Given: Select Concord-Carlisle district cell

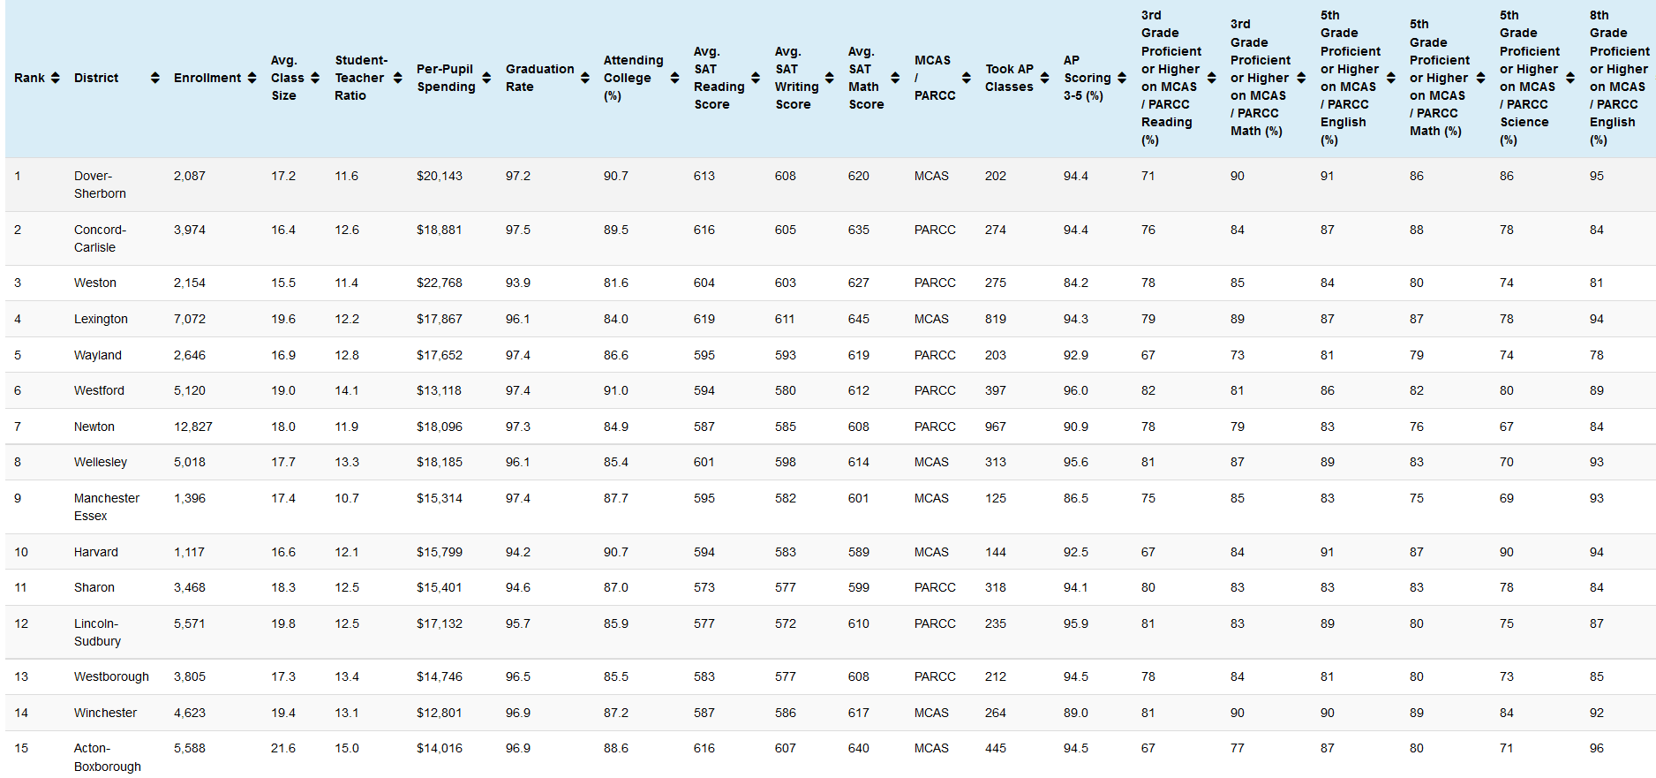Looking at the screenshot, I should pos(100,238).
